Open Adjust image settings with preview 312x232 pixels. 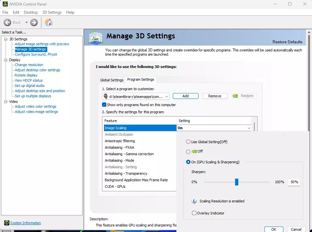[x=42, y=44]
